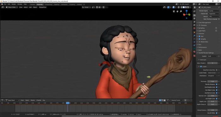Expand the Sampling panel
Image resolution: width=221 pixels, height=117 pixels.
coord(201,28)
